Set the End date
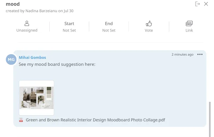This screenshot has height=137, width=214. (x=109, y=27)
